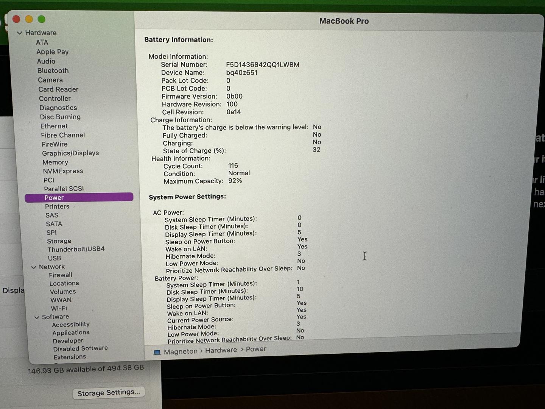Image resolution: width=545 pixels, height=409 pixels.
Task: Select Bluetooth in the sidebar
Action: tap(53, 71)
